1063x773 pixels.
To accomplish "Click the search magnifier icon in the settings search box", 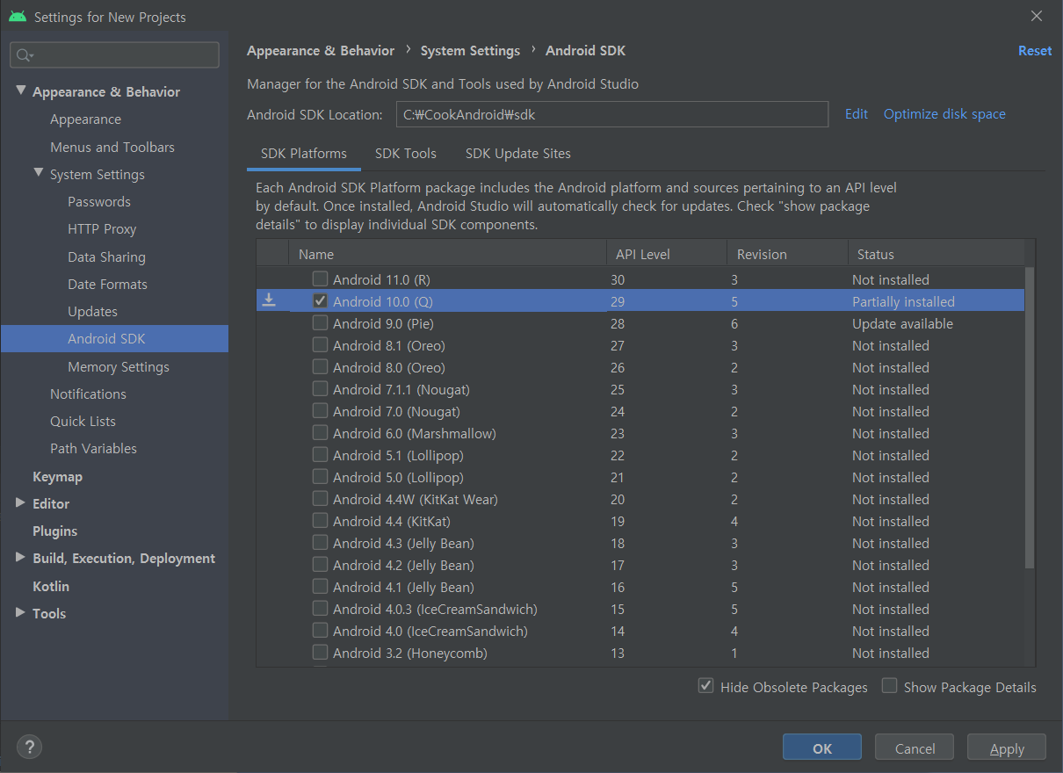I will click(24, 55).
